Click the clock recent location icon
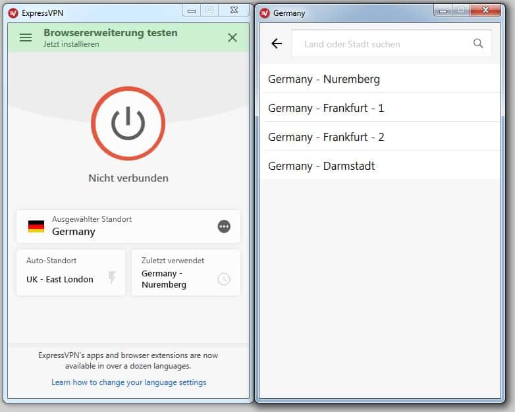Viewport: 515px width, 412px height. [x=224, y=279]
